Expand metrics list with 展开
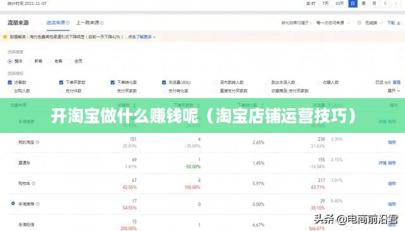The width and height of the screenshot is (405, 231). click(394, 91)
